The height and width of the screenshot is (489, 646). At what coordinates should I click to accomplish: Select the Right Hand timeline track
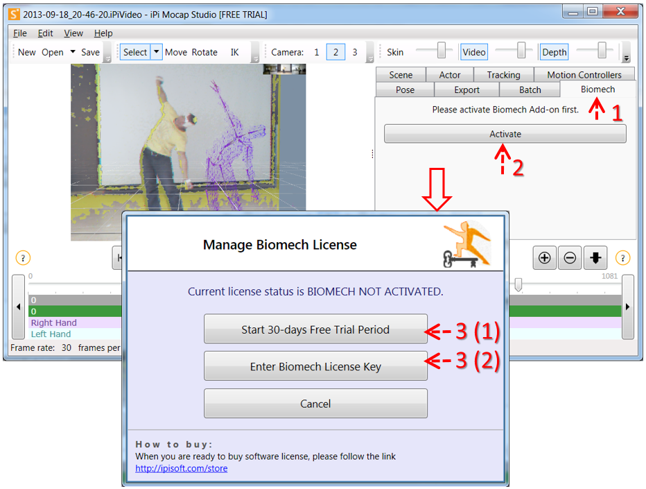pos(325,323)
